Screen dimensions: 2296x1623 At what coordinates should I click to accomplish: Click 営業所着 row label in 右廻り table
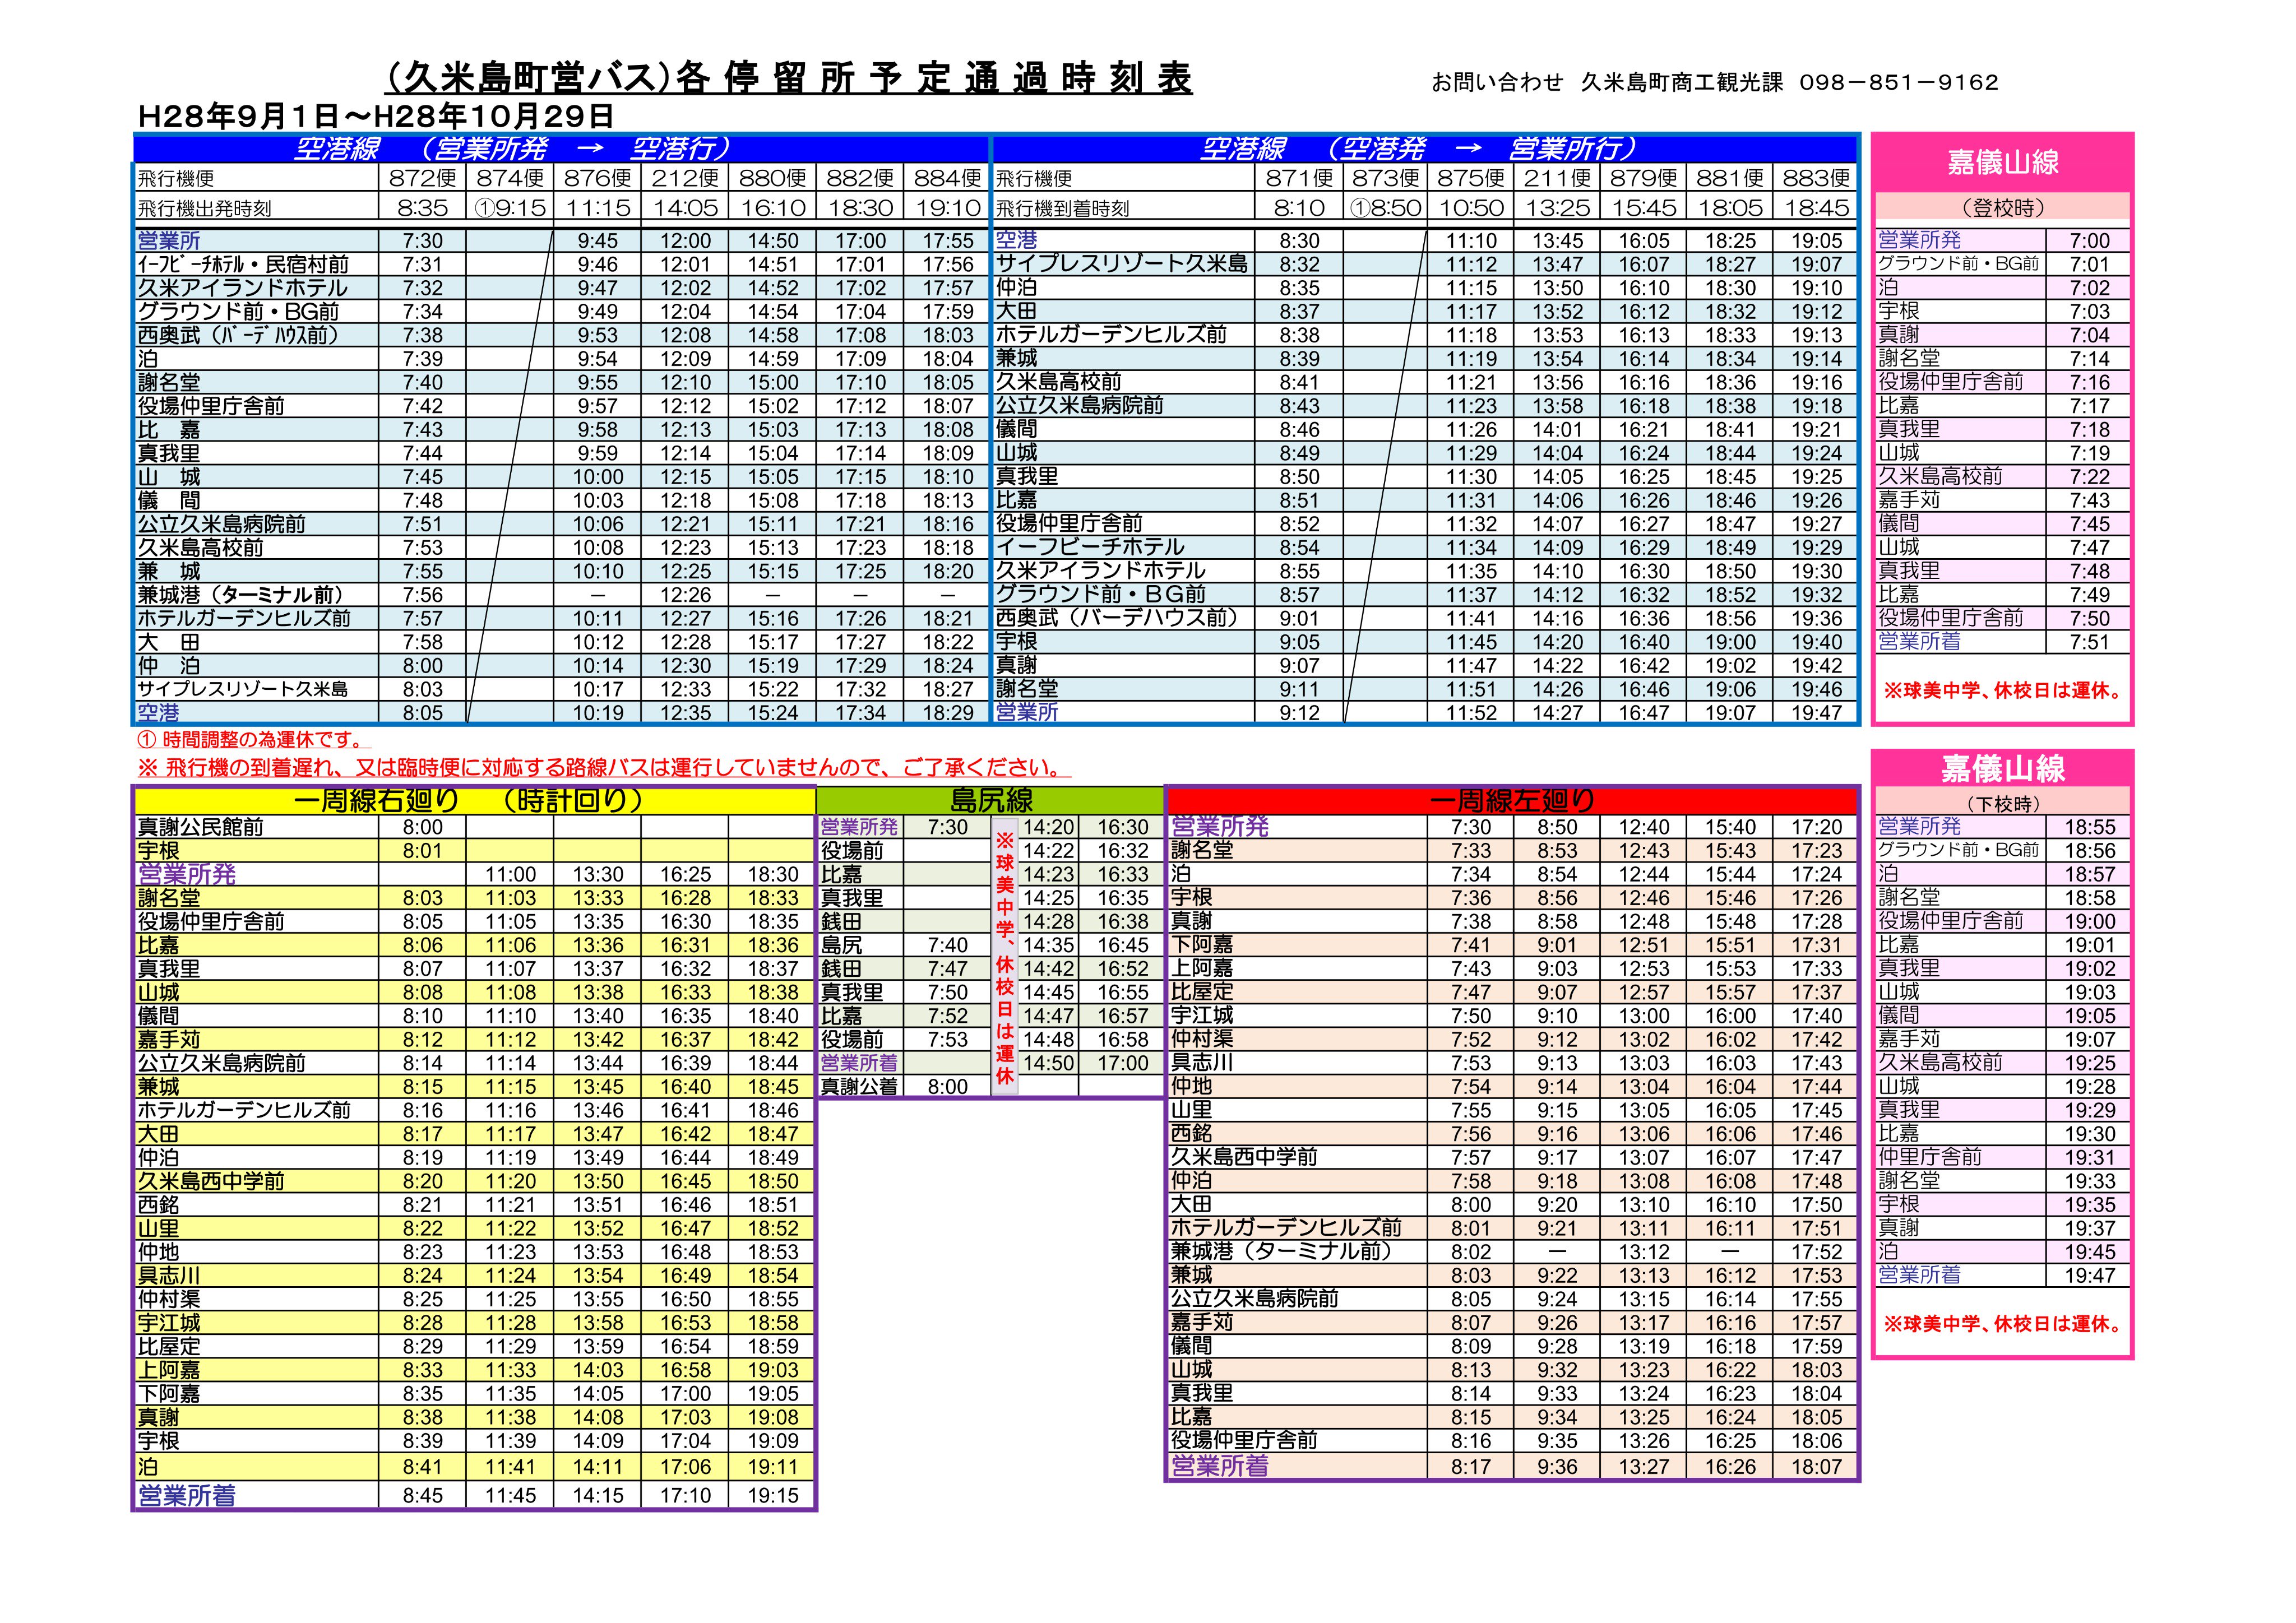coord(186,1496)
